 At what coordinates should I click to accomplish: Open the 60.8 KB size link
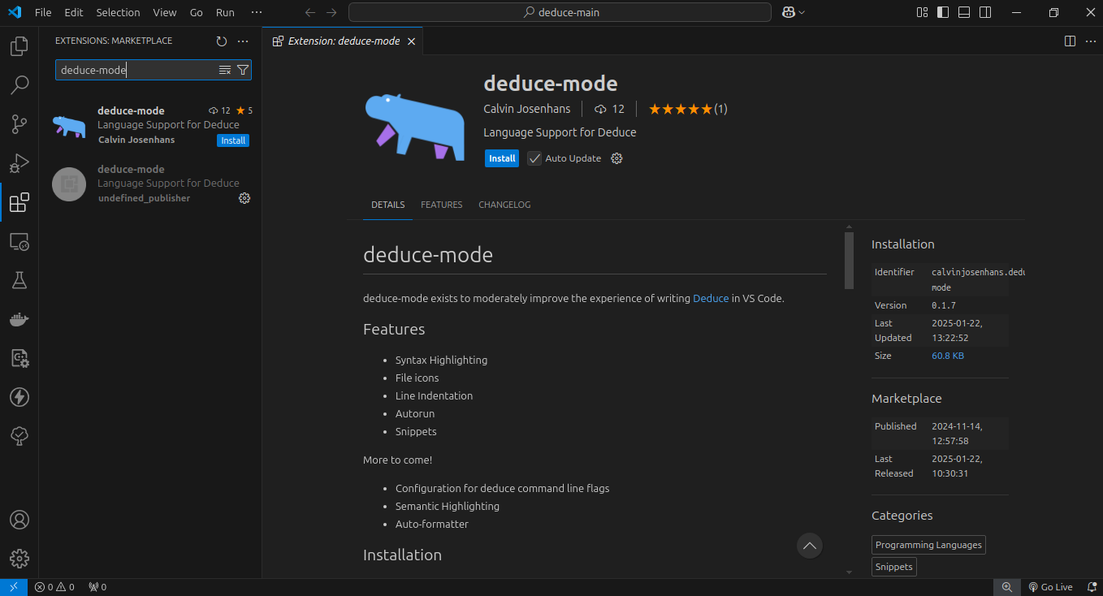pyautogui.click(x=948, y=356)
